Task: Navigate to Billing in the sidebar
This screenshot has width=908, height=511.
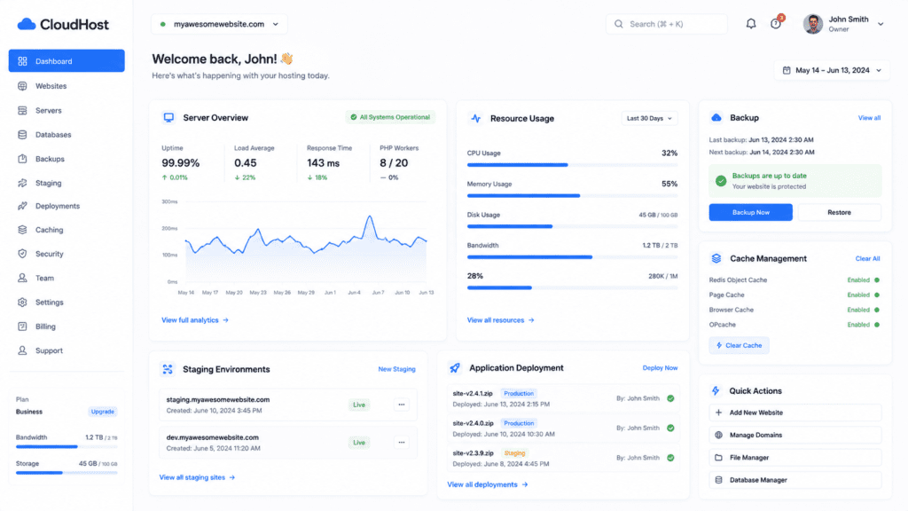Action: 67,326
